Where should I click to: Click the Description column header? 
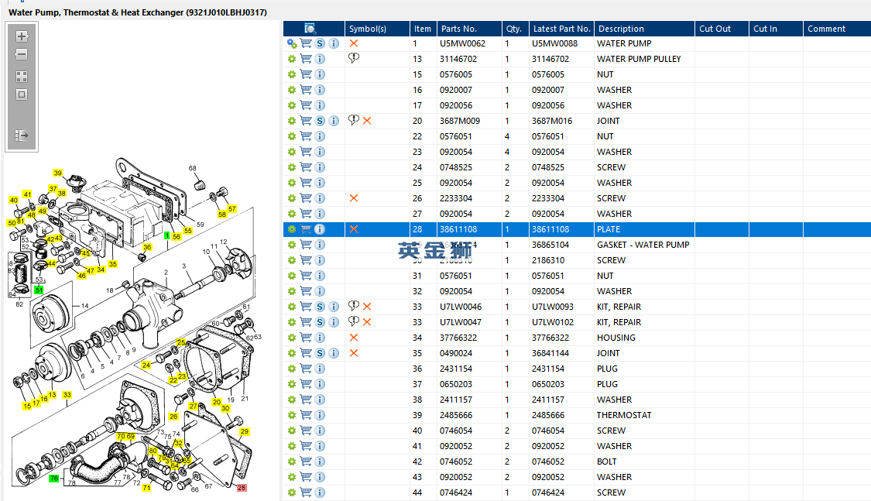[x=644, y=29]
